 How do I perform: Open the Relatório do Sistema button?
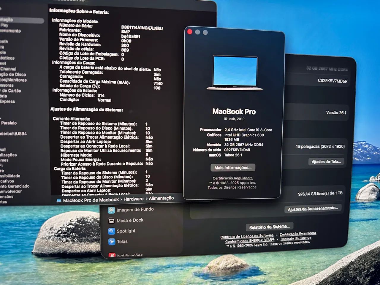point(269,227)
